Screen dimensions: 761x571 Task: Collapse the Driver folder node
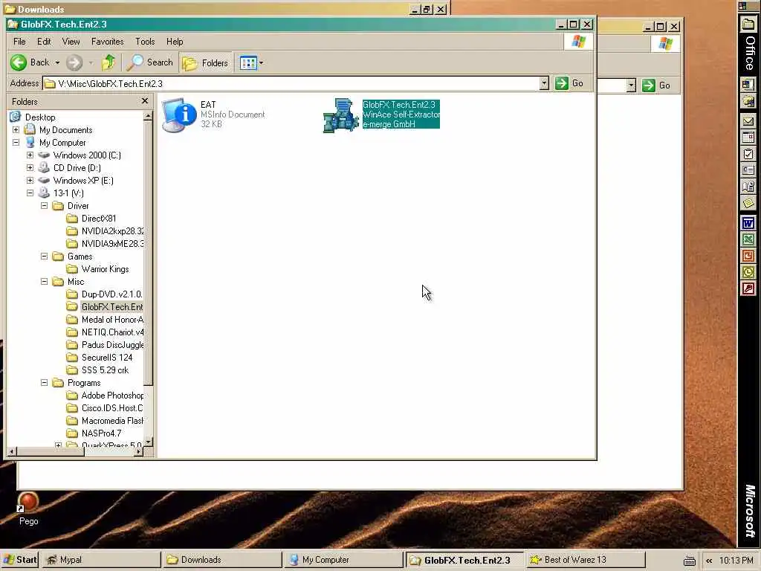pos(44,206)
